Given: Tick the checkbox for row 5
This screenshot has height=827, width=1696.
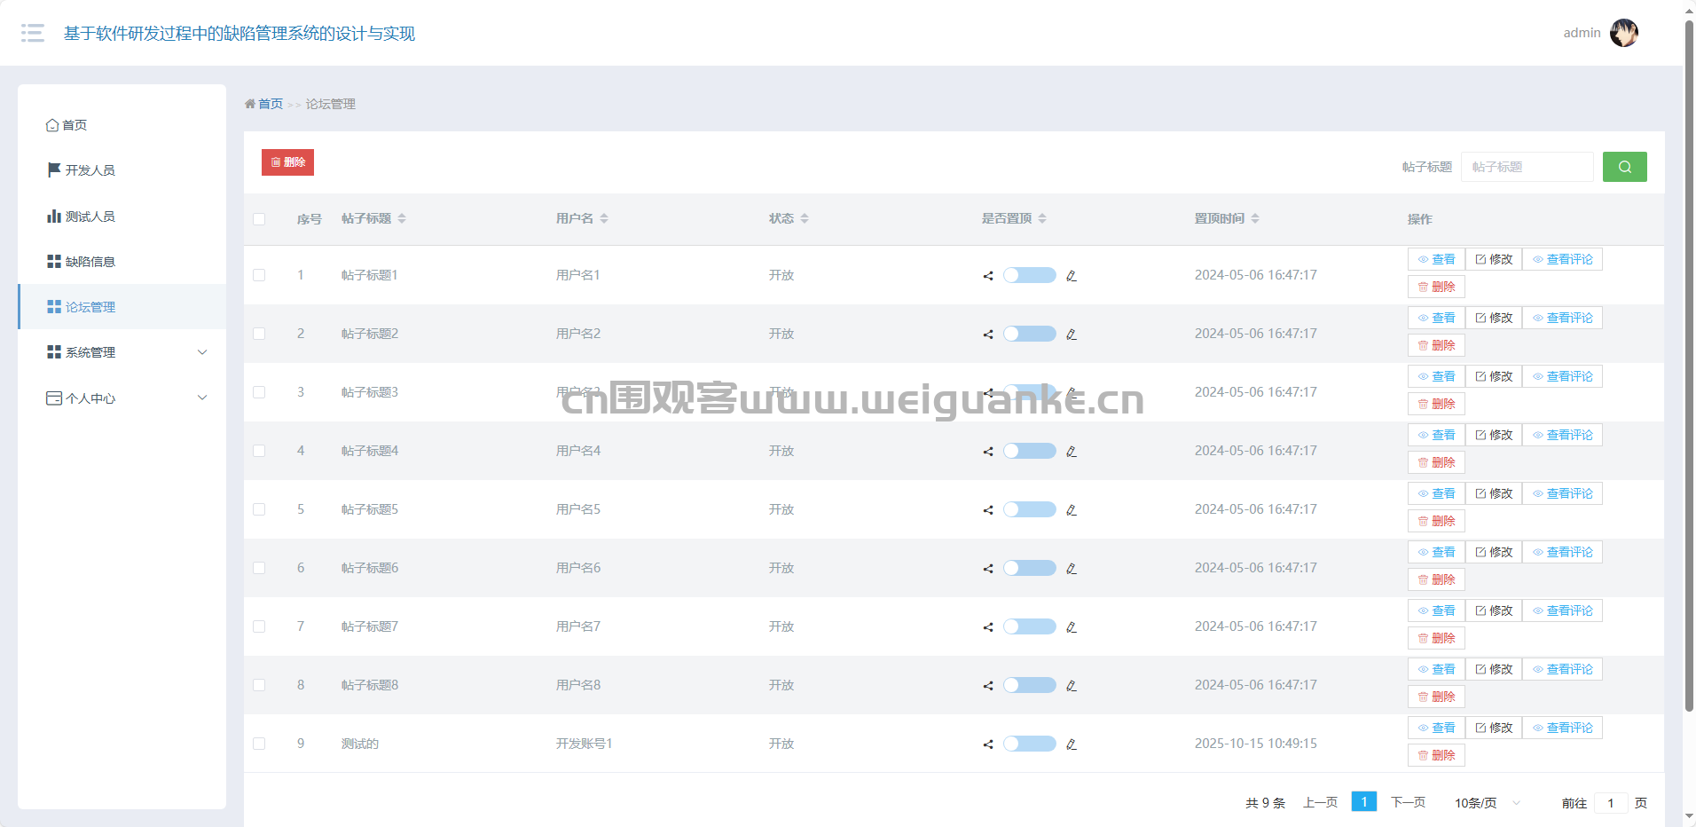Looking at the screenshot, I should pyautogui.click(x=259, y=509).
